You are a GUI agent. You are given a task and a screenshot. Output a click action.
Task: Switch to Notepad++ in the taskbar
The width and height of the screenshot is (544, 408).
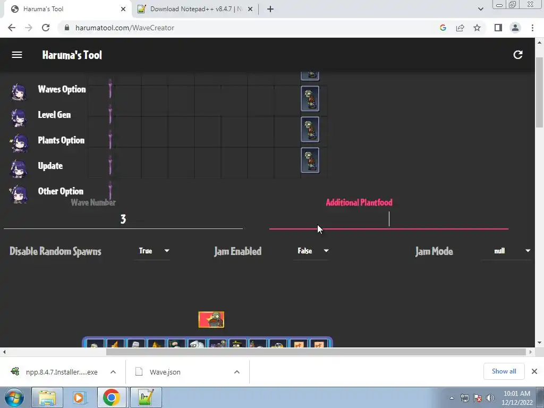(x=146, y=397)
